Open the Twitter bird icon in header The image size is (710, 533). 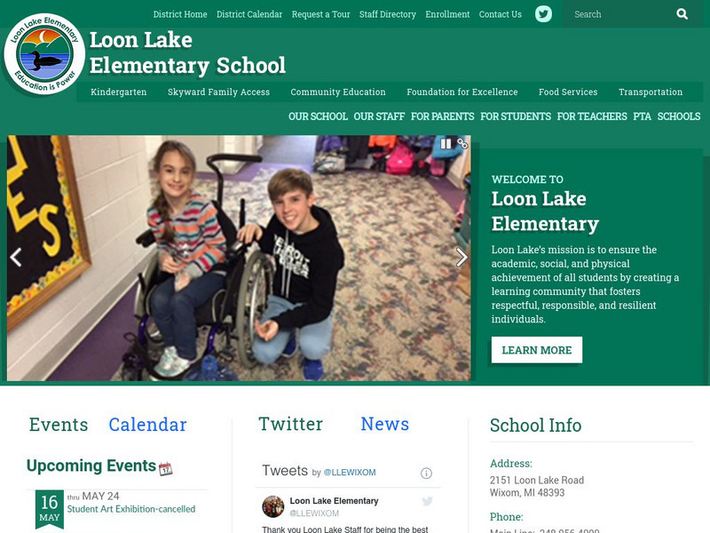(x=543, y=14)
